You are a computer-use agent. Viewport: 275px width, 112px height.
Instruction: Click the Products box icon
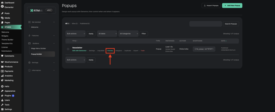tap(2, 66)
